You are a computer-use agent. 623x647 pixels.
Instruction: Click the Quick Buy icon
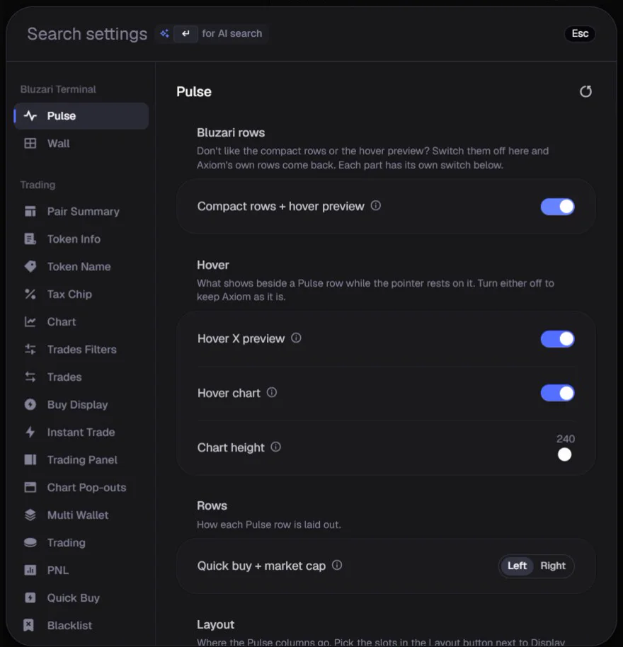click(x=30, y=598)
